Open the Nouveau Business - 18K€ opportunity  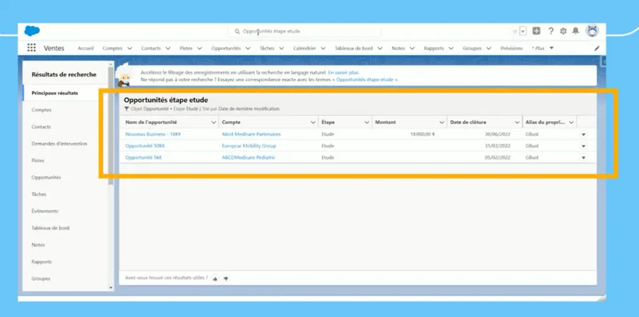pos(153,134)
